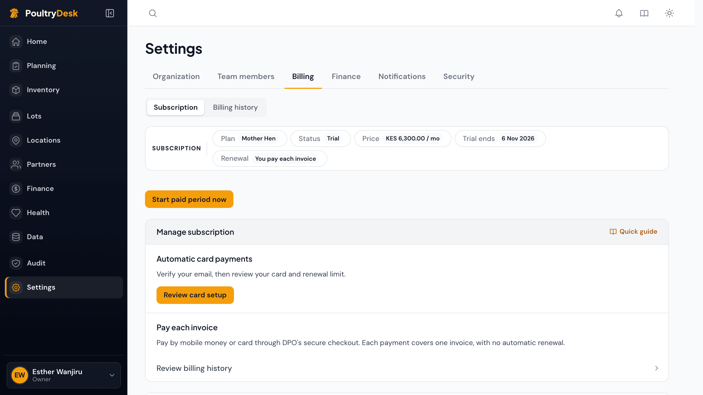This screenshot has height=395, width=703.
Task: Open Inventory box icon
Action: click(x=16, y=90)
